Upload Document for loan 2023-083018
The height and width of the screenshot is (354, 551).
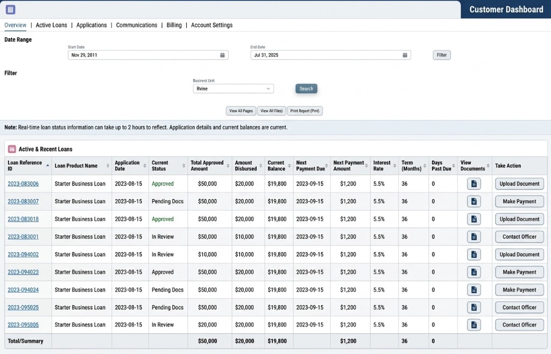tap(519, 219)
